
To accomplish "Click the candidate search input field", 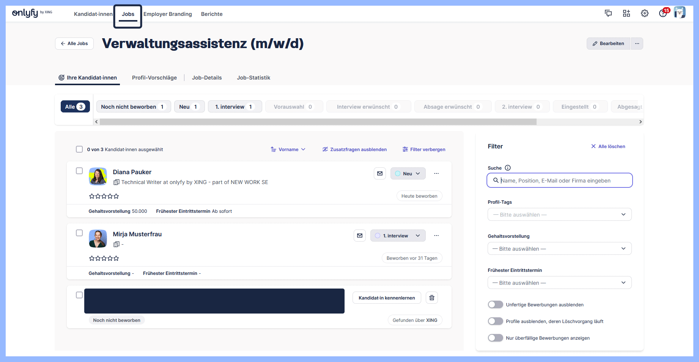I will (x=559, y=180).
